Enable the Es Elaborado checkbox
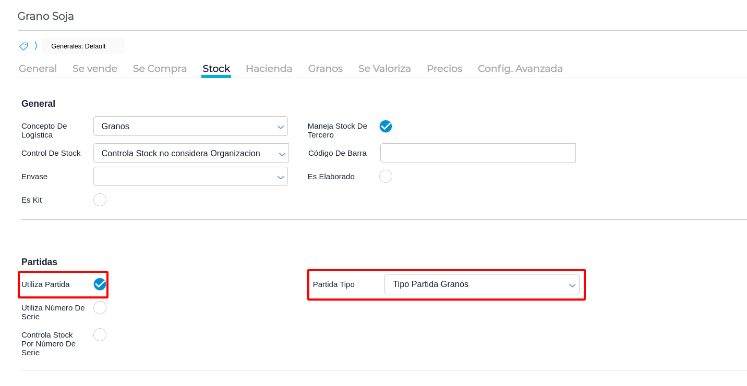This screenshot has height=386, width=747. pyautogui.click(x=385, y=177)
